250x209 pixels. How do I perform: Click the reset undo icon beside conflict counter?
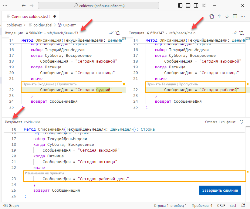(242, 122)
